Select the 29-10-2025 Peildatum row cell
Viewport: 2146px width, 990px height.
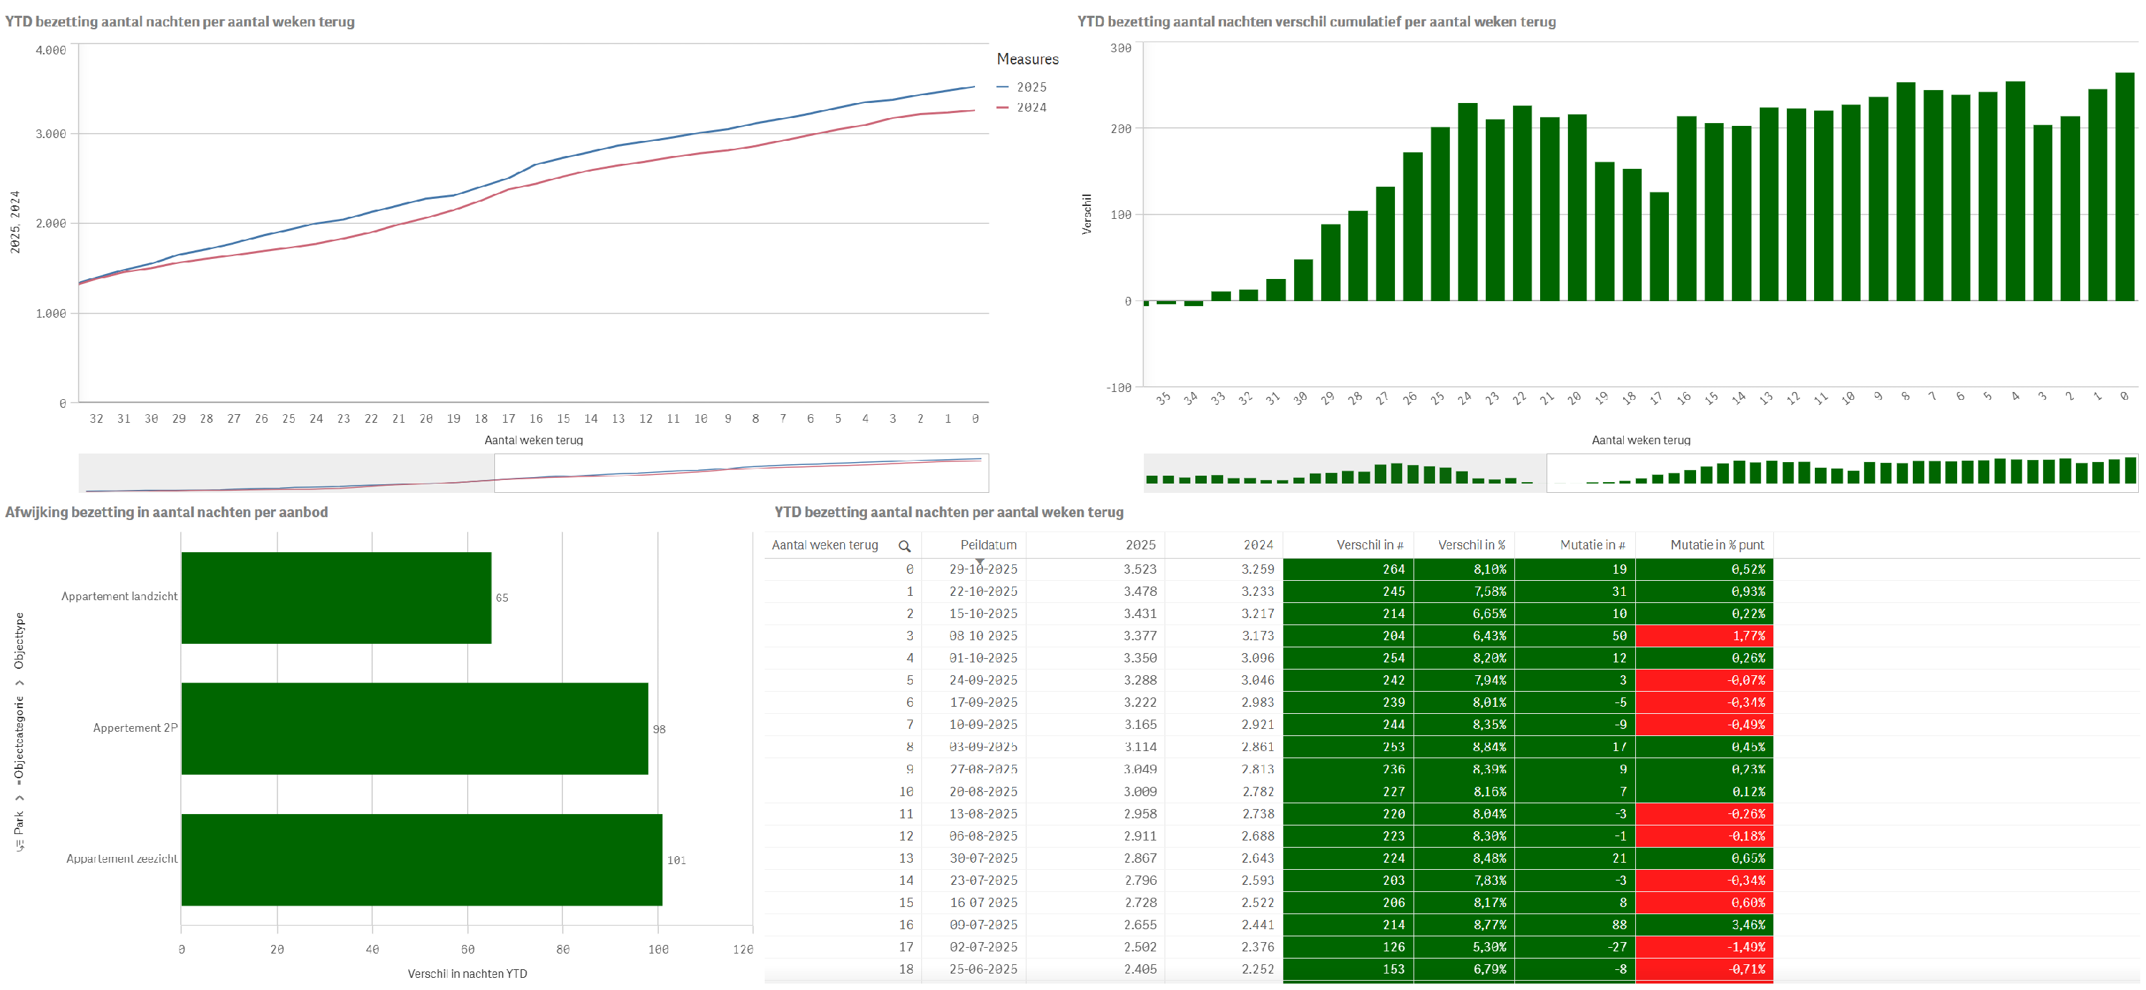982,569
